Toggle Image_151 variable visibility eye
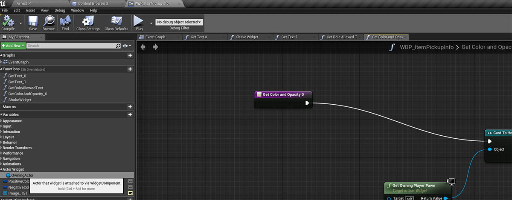Viewport: 512px width, 200px height. [x=130, y=193]
